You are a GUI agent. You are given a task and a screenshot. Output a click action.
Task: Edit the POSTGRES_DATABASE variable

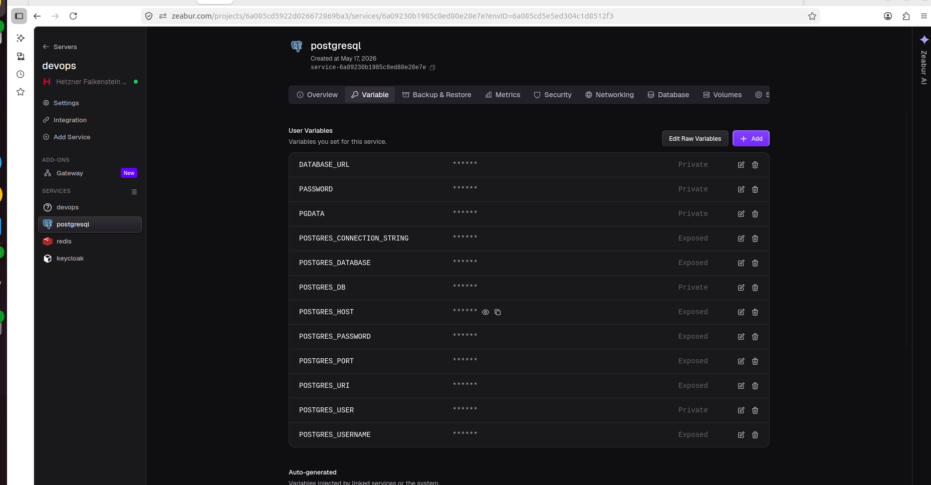(741, 263)
